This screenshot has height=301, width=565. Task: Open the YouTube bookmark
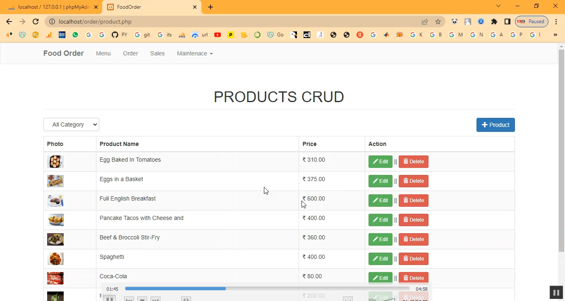218,35
